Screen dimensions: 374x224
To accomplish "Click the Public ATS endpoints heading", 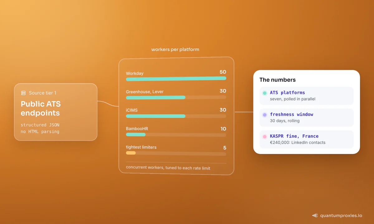I will coord(41,108).
